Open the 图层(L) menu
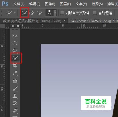The height and width of the screenshot is (117, 118). pyautogui.click(x=65, y=4)
